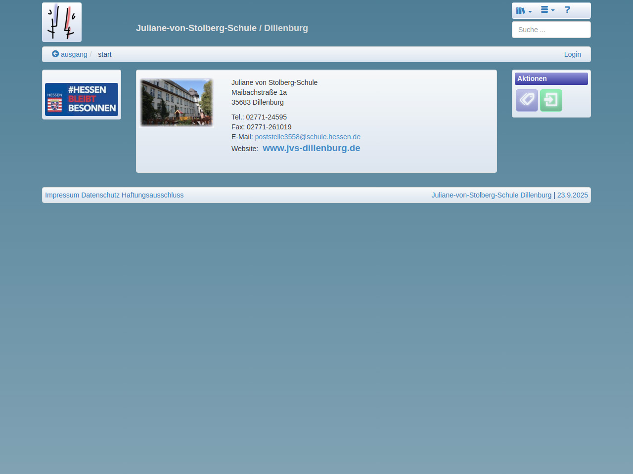Screen dimensions: 633x474
Task: Open help via the question mark icon
Action: coord(567,10)
